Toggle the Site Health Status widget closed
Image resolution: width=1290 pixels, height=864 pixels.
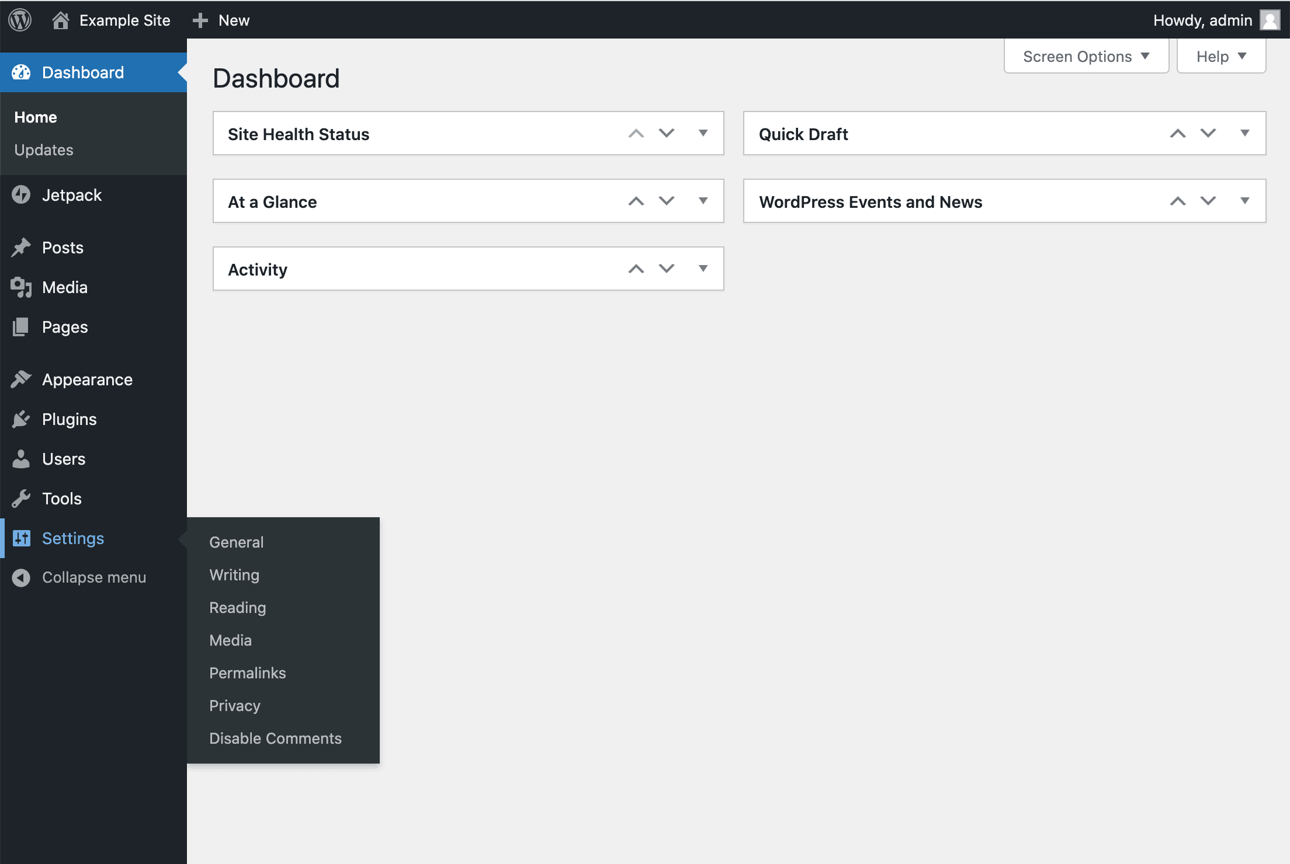click(x=703, y=134)
